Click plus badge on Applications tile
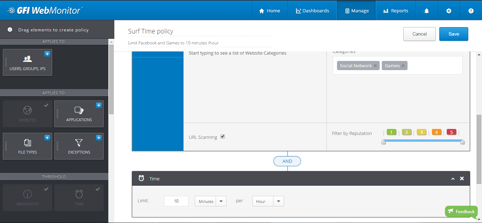Image resolution: width=482 pixels, height=223 pixels. click(x=99, y=105)
